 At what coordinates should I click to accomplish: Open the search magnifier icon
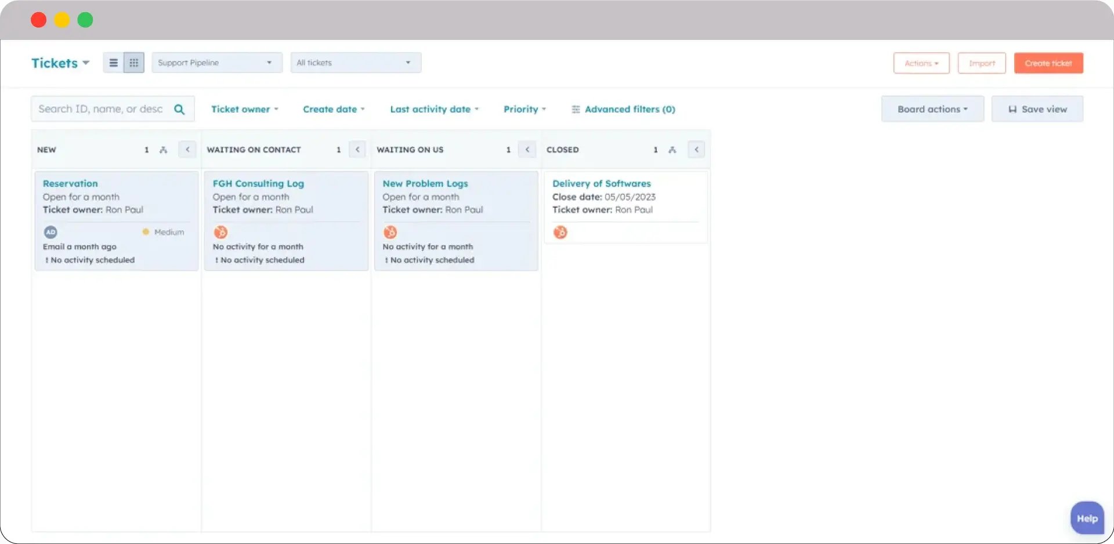[x=180, y=108]
